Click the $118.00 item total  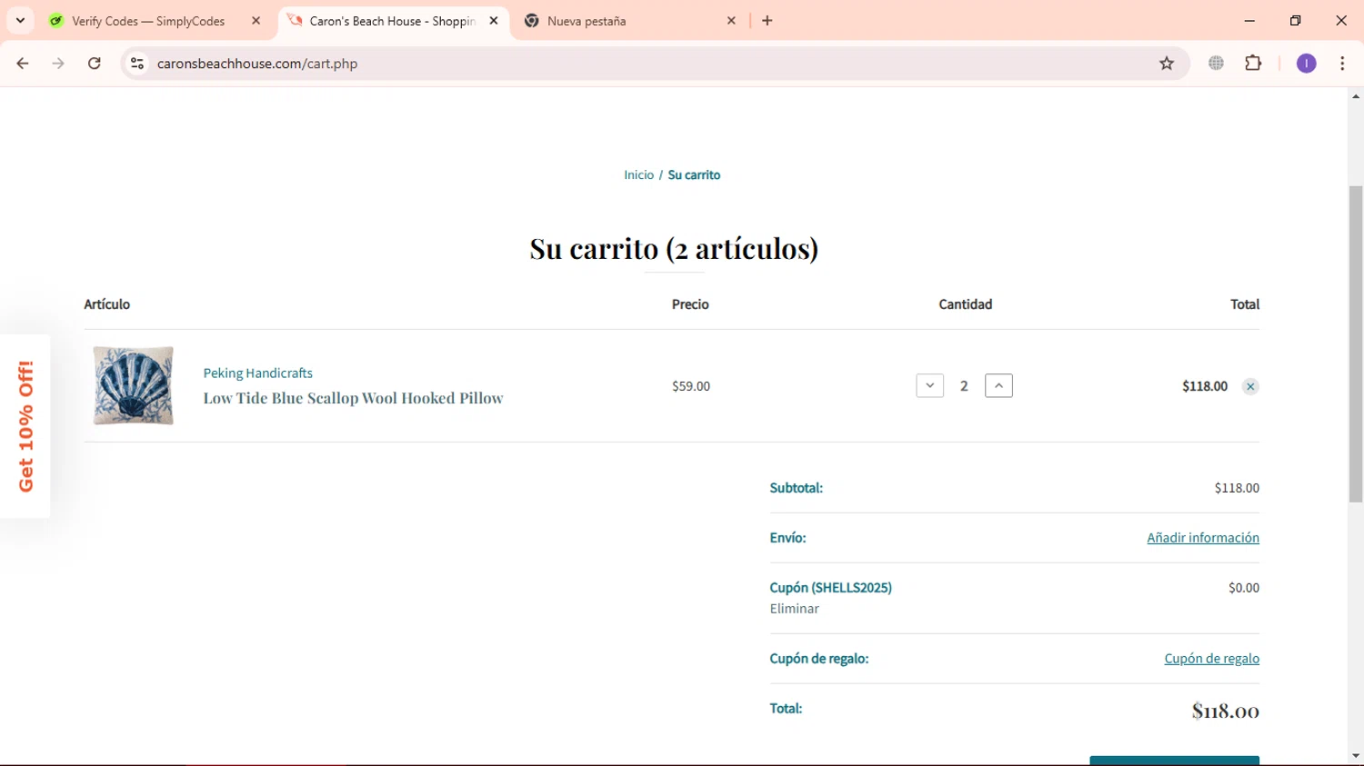[1205, 386]
